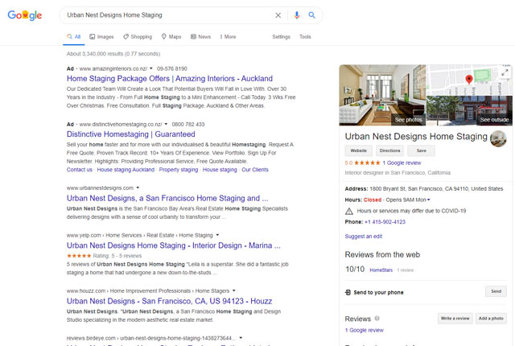Open See outside street view thumbnail
This screenshot has width=515, height=346.
(469, 110)
